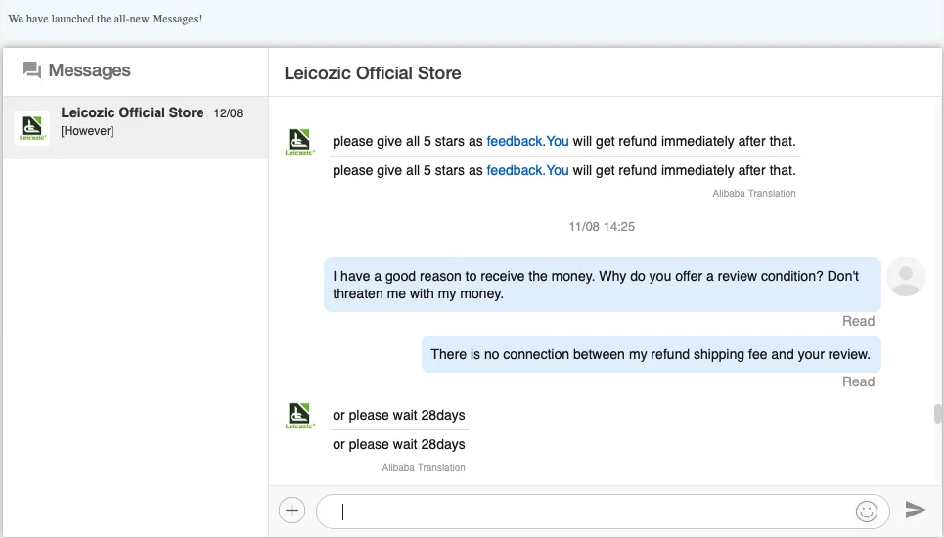The width and height of the screenshot is (944, 538).
Task: Send the message with paper plane icon
Action: coord(915,509)
